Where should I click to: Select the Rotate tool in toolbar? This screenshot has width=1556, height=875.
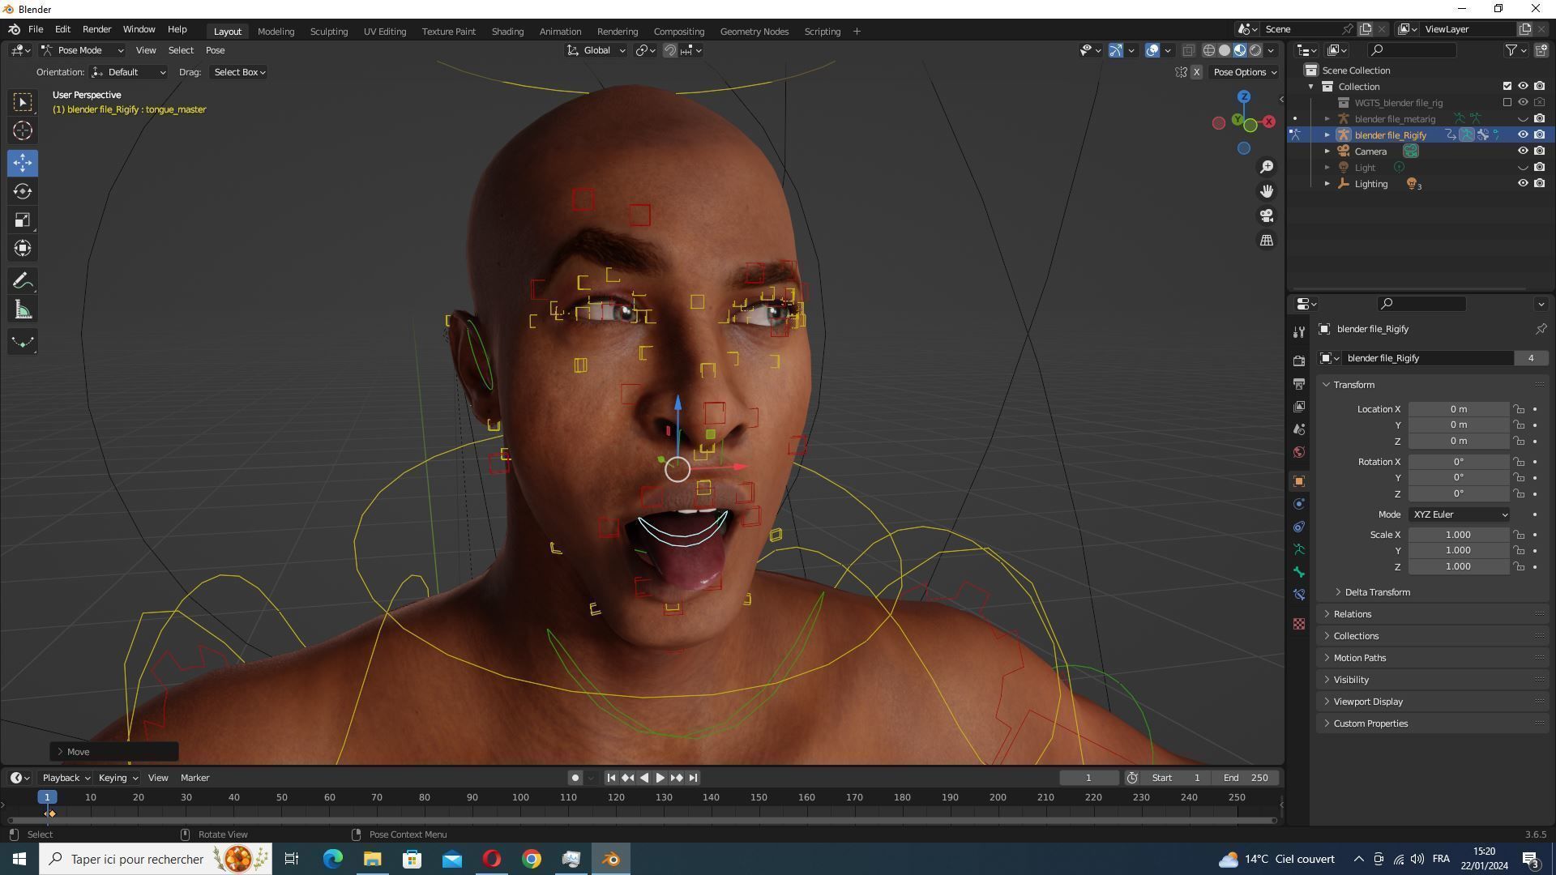23,191
